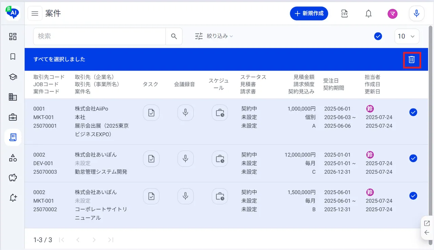Click the search magnifier icon
Screen dimensions: 434x250
[174, 36]
